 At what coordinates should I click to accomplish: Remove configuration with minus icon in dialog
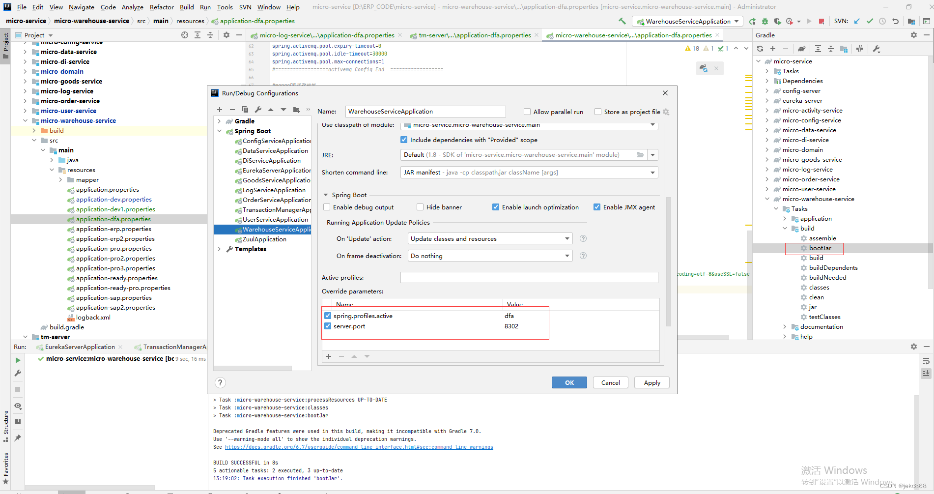coord(232,110)
